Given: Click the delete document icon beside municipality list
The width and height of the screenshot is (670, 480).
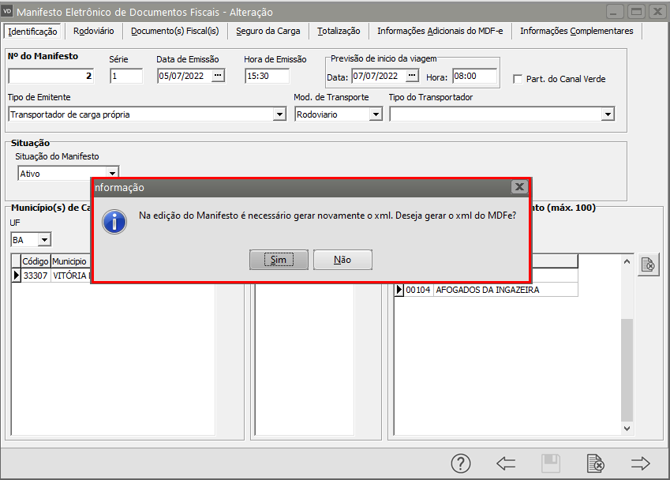Looking at the screenshot, I should [648, 265].
